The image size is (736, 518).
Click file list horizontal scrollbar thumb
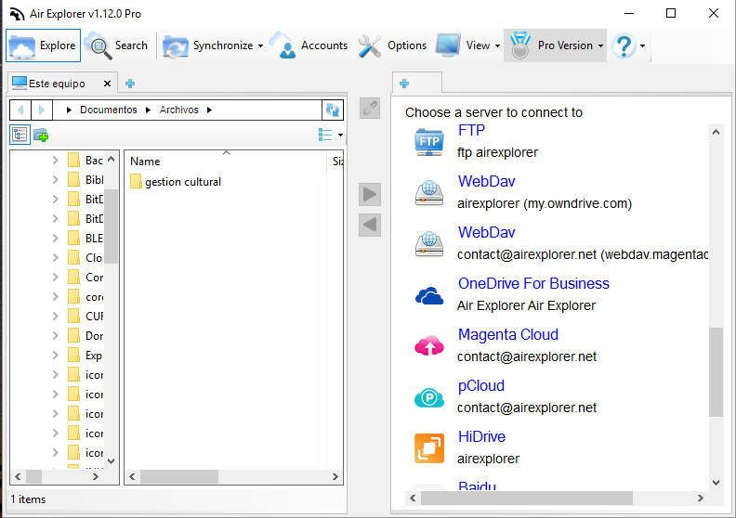tap(179, 477)
